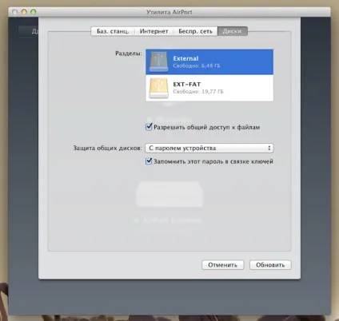Click the Защита общих дисков label
The image size is (339, 321).
(x=107, y=148)
